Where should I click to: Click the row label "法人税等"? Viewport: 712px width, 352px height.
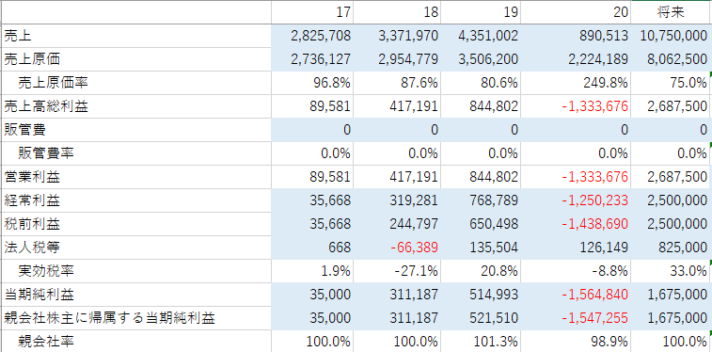point(32,248)
